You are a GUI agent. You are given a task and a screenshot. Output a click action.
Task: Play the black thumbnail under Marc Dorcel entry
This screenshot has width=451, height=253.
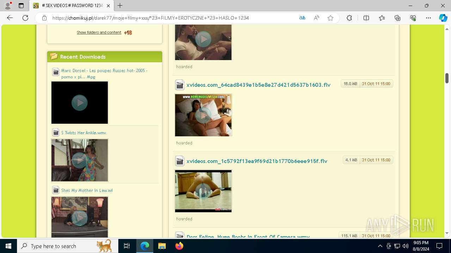click(80, 103)
